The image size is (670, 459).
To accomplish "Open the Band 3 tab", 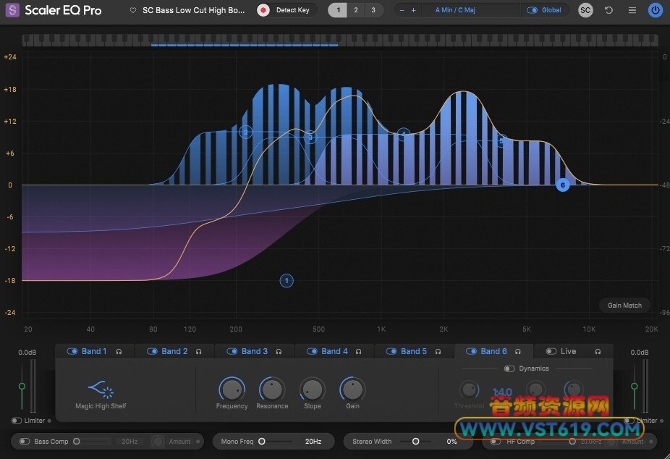I will (x=254, y=351).
